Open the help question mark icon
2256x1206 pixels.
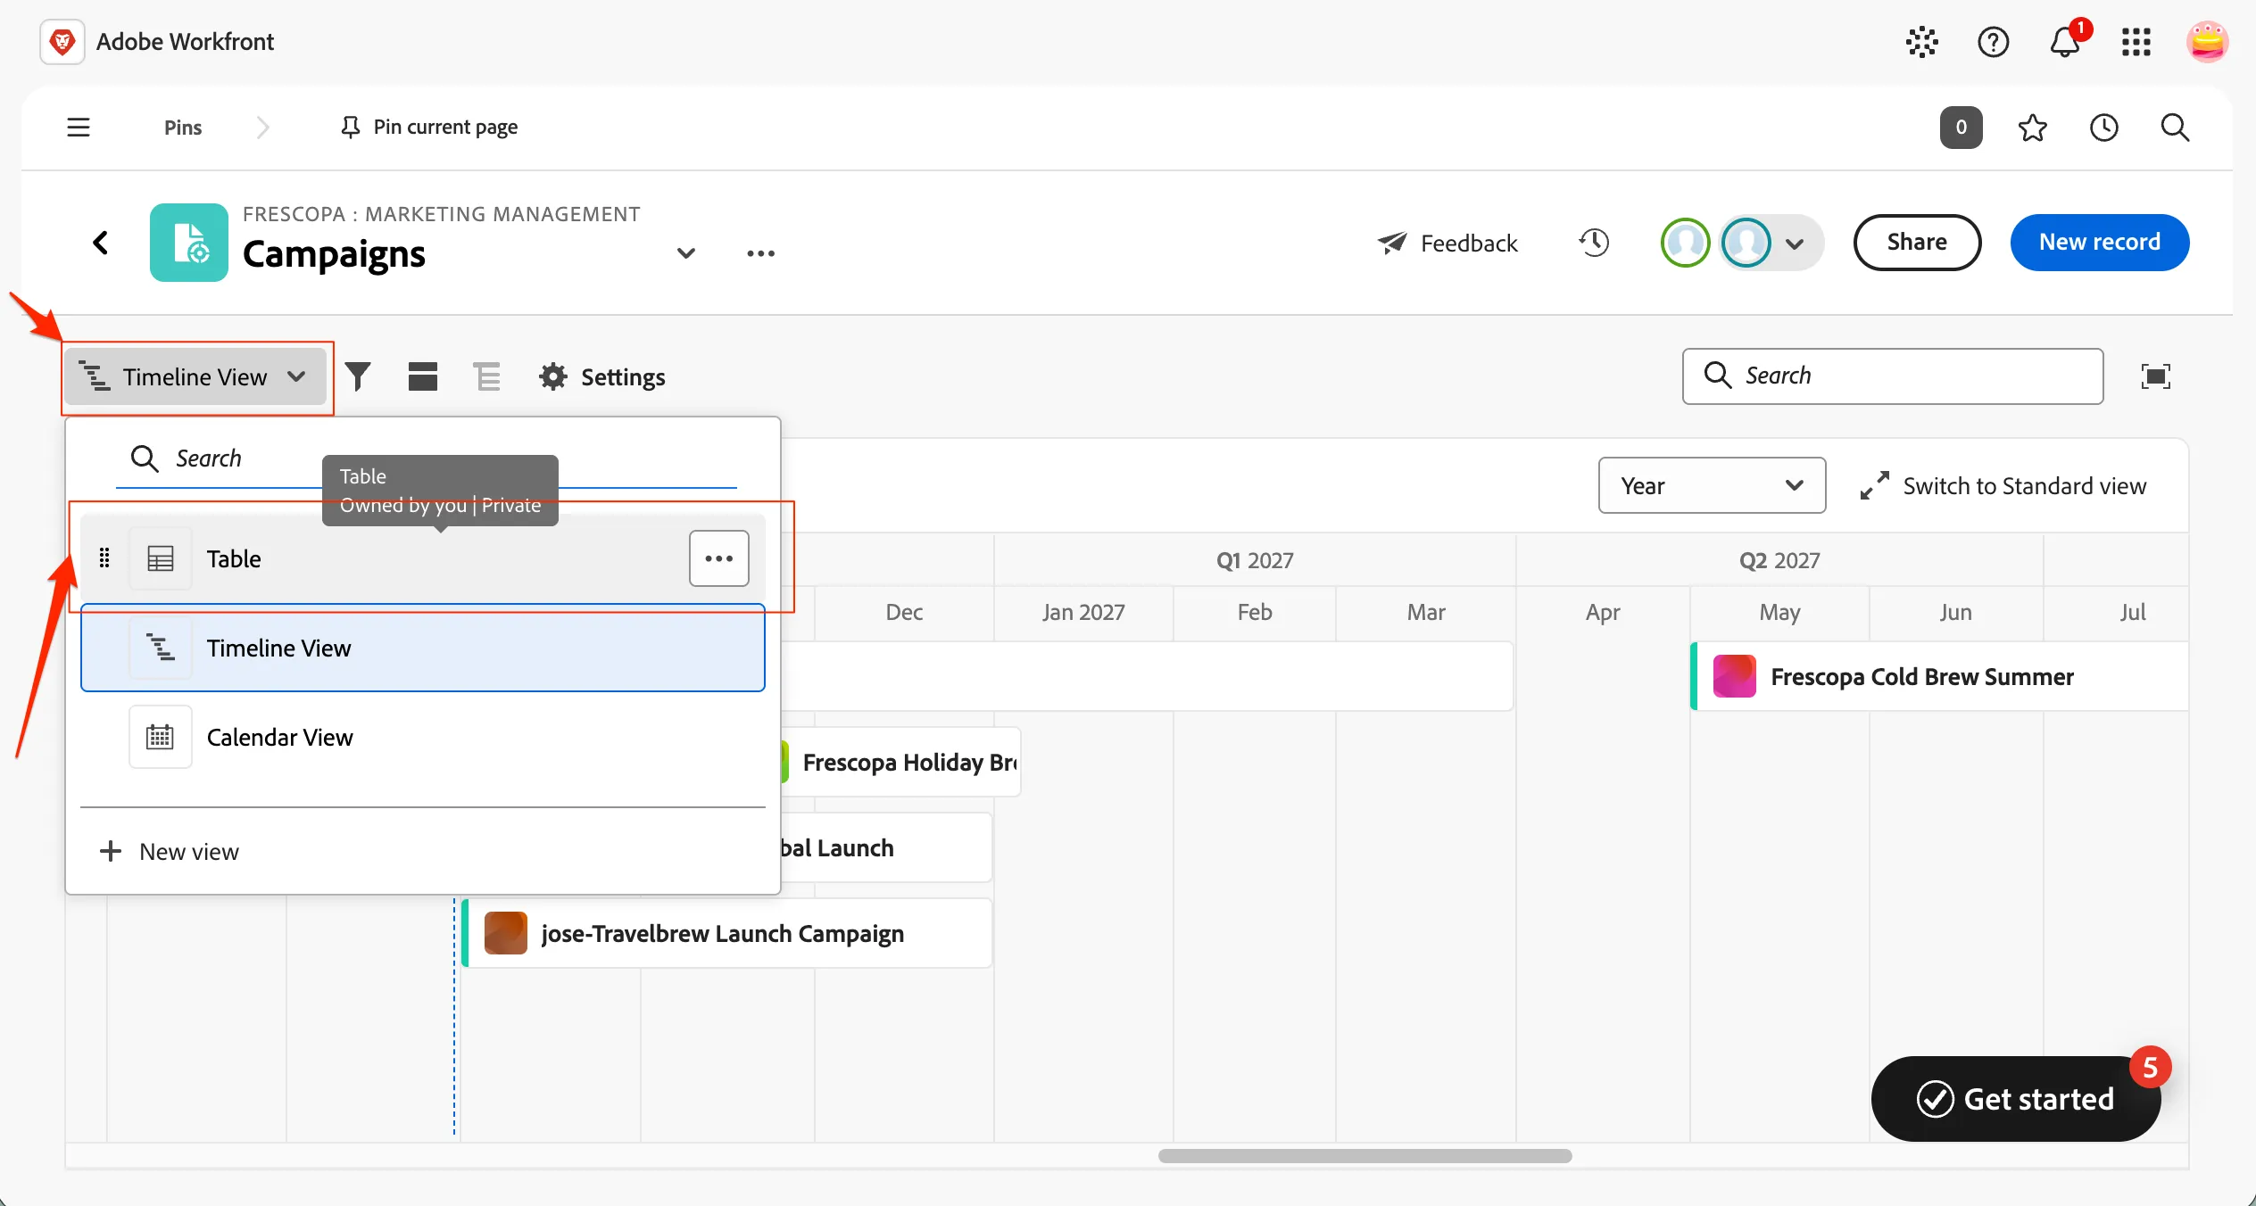click(x=1993, y=42)
